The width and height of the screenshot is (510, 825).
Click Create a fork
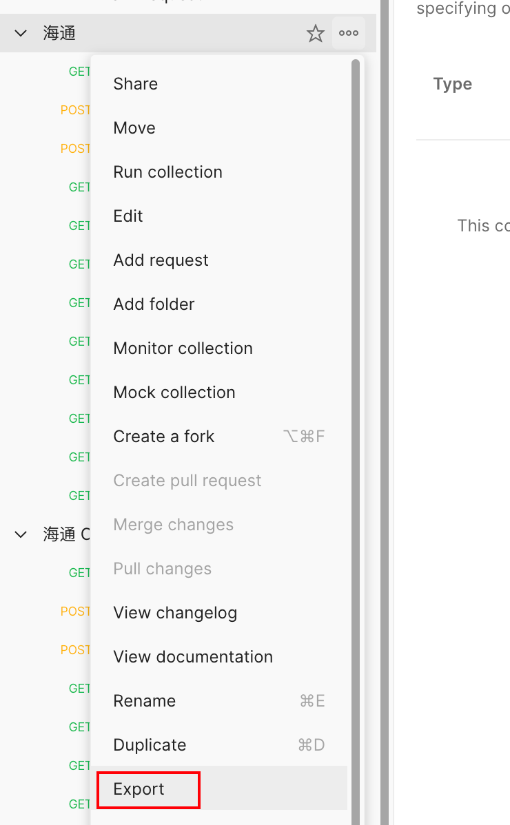pos(163,436)
